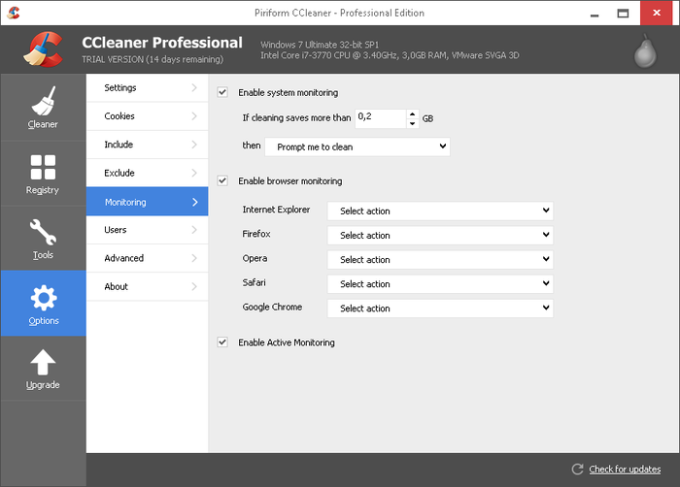Toggle the Enable browser monitoring checkbox
Image resolution: width=680 pixels, height=487 pixels.
point(222,180)
